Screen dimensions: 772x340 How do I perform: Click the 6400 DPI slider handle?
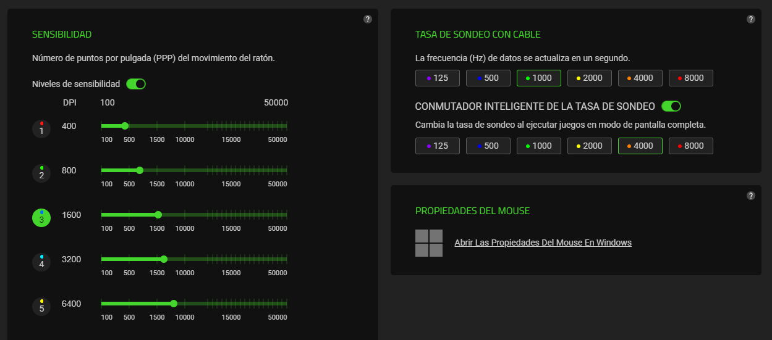pyautogui.click(x=174, y=304)
